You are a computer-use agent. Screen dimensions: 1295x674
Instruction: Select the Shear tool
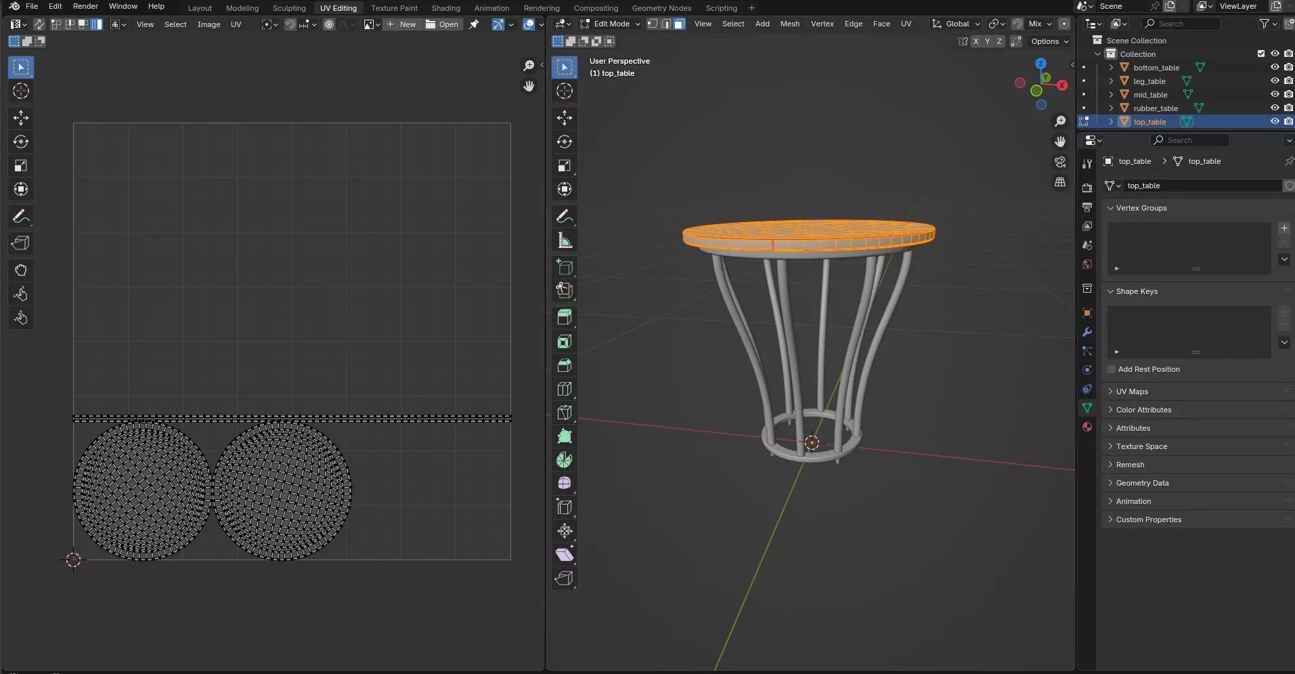tap(565, 554)
